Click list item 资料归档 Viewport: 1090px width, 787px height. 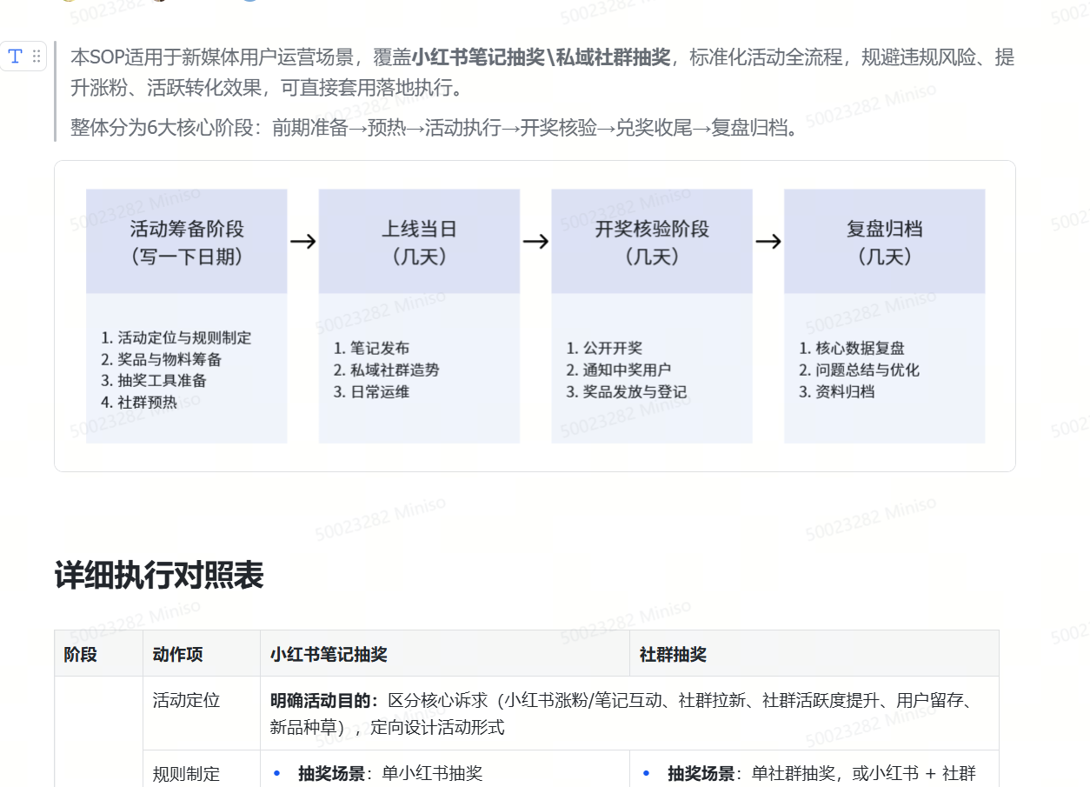837,391
